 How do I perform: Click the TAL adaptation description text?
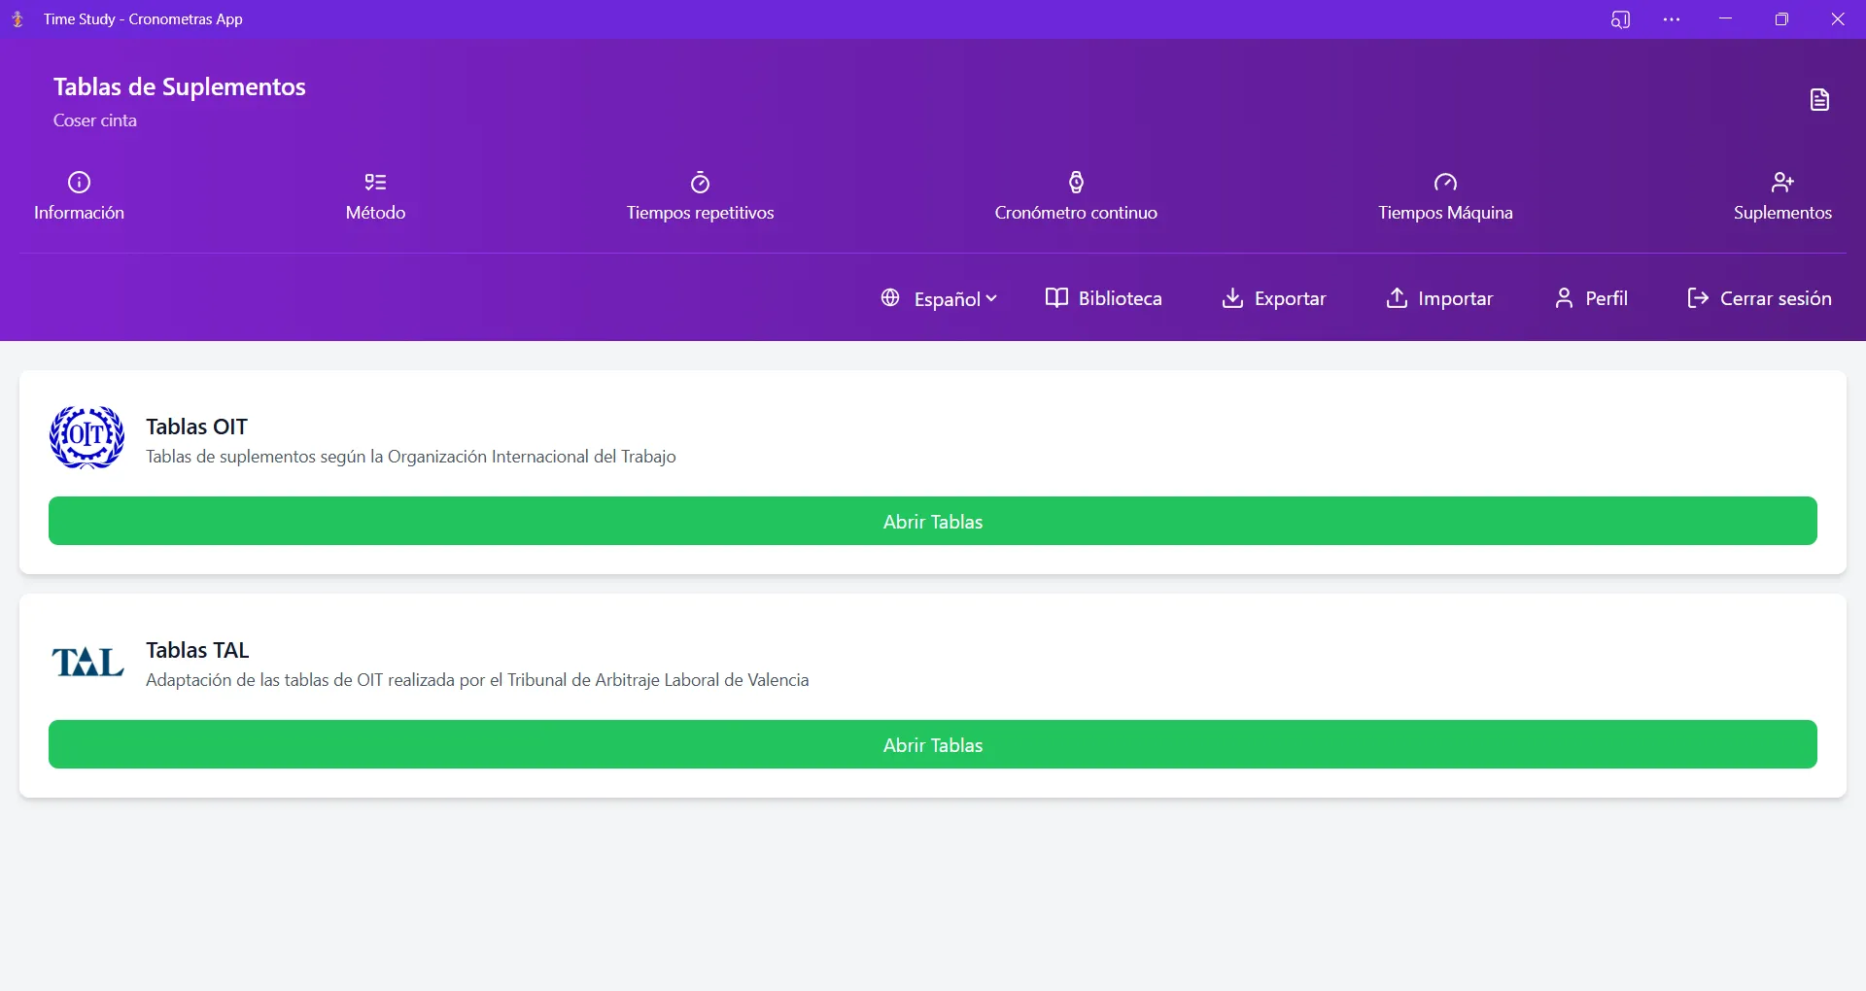pyautogui.click(x=477, y=680)
